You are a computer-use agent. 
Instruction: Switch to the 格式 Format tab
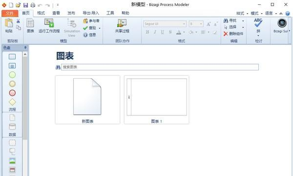point(41,13)
